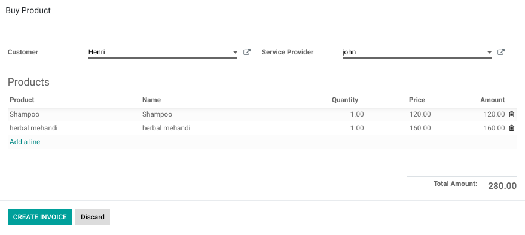This screenshot has height=235, width=525.
Task: Delete the herbal mehandi line trash icon
Action: [x=512, y=128]
